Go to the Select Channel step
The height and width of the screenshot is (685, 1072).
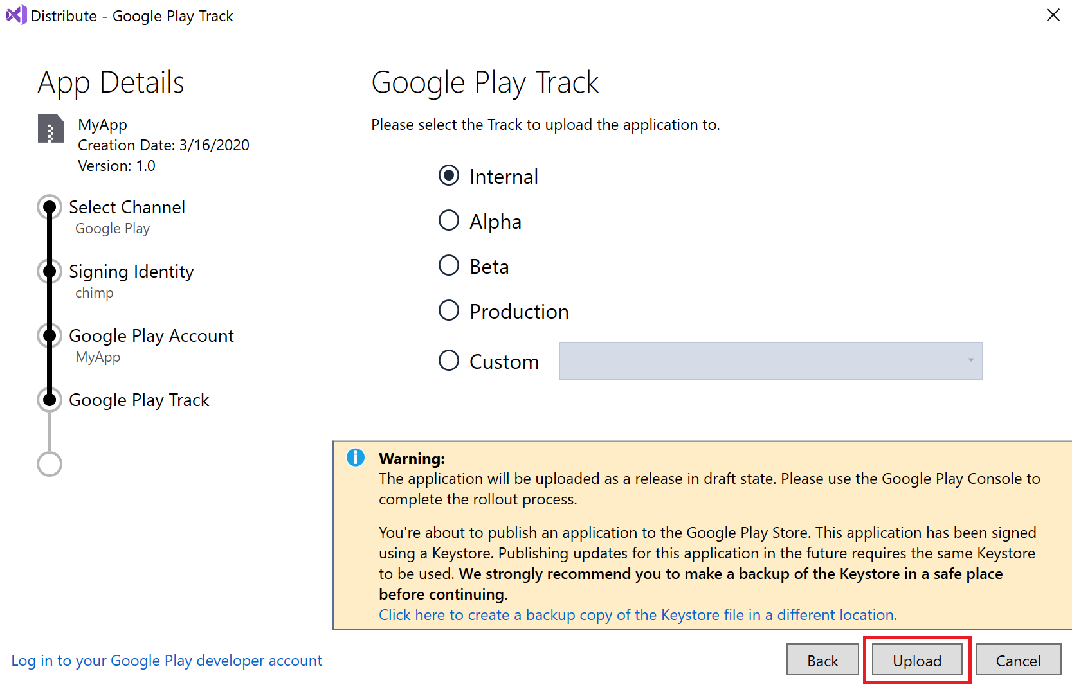127,207
